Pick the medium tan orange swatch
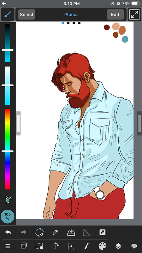The height and width of the screenshot is (253, 142). (x=122, y=30)
